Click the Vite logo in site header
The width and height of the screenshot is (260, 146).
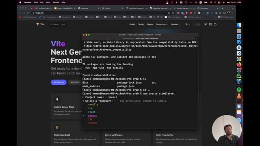[40, 24]
